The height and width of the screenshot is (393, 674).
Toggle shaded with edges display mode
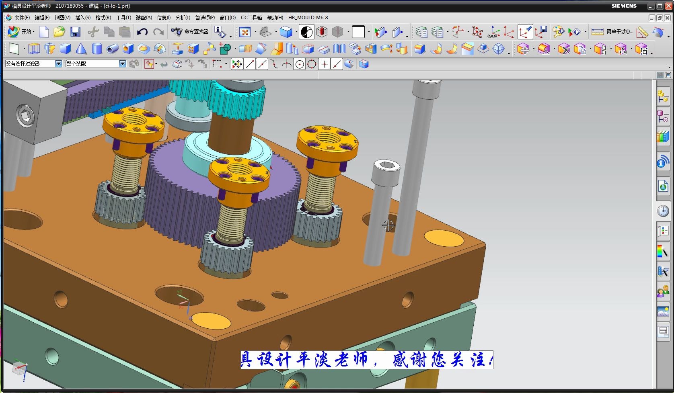[286, 32]
